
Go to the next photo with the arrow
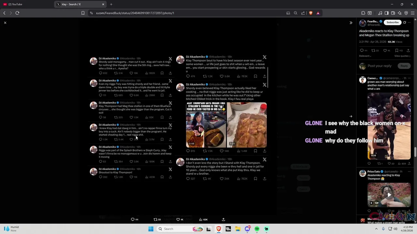(x=351, y=116)
